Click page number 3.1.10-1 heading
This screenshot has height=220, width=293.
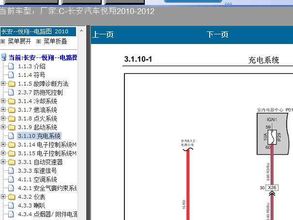(138, 59)
